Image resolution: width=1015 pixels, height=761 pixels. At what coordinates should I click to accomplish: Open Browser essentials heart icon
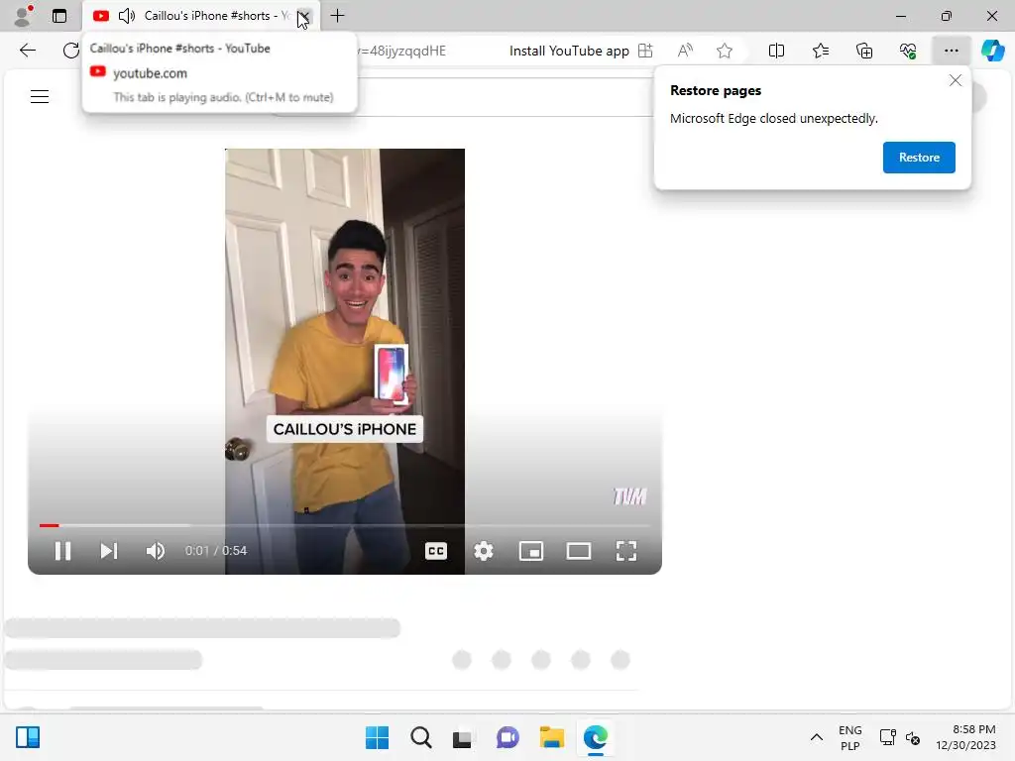pyautogui.click(x=908, y=51)
